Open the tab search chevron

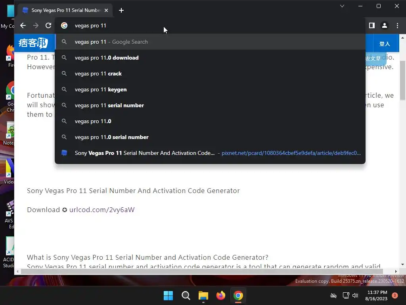click(x=342, y=6)
